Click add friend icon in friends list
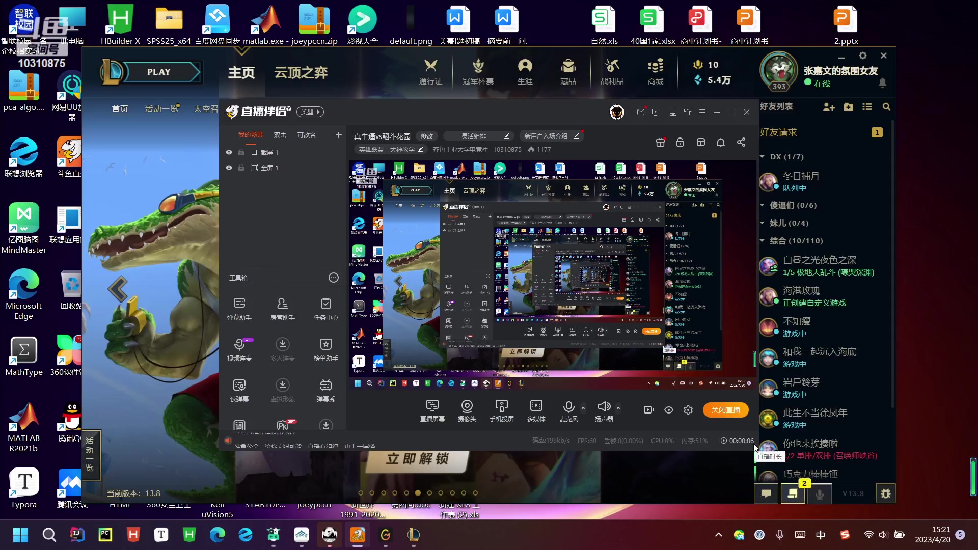Viewport: 978px width, 550px height. pos(829,107)
